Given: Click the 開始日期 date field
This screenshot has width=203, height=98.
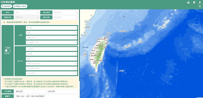Looking at the screenshot, I should [x=30, y=91].
